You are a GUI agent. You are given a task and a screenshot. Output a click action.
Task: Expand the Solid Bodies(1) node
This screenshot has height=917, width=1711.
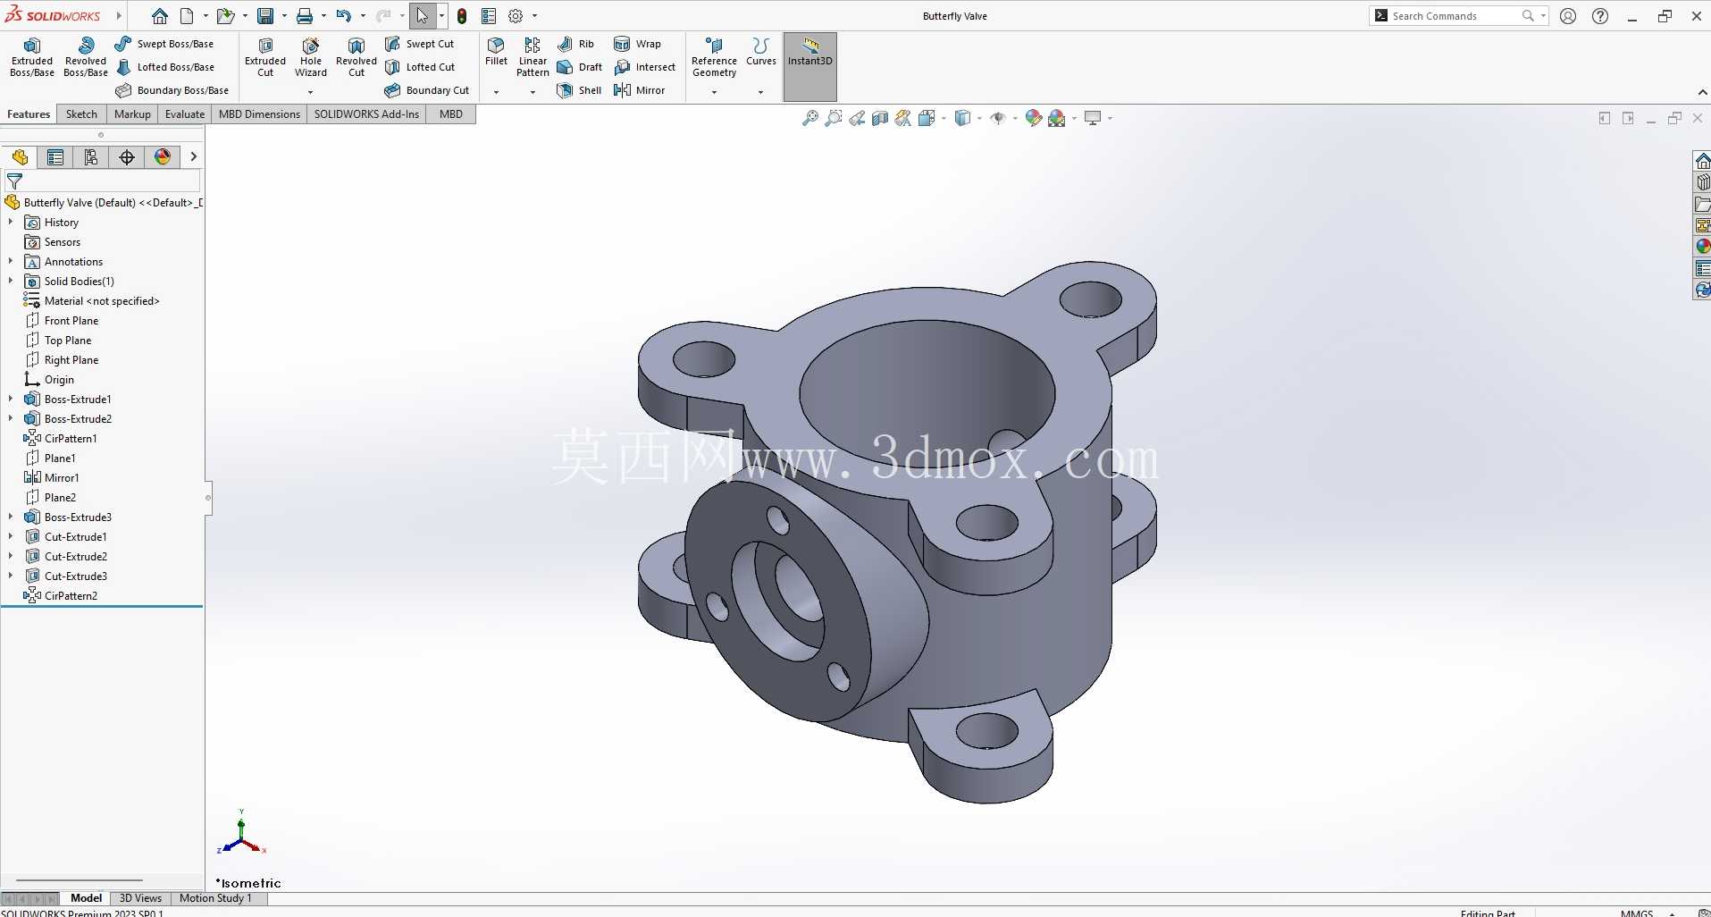[x=11, y=281]
